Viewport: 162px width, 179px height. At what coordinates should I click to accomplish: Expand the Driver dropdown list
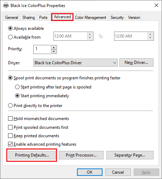tap(76, 63)
